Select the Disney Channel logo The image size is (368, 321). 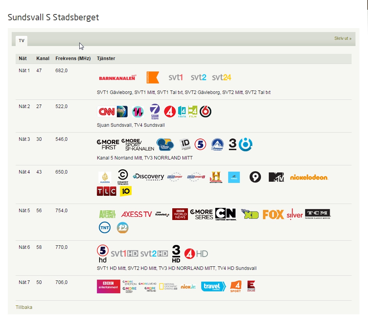(165, 144)
